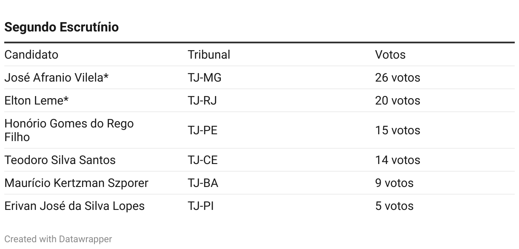Click the Maurício Kertzman Szporer name

(x=76, y=183)
